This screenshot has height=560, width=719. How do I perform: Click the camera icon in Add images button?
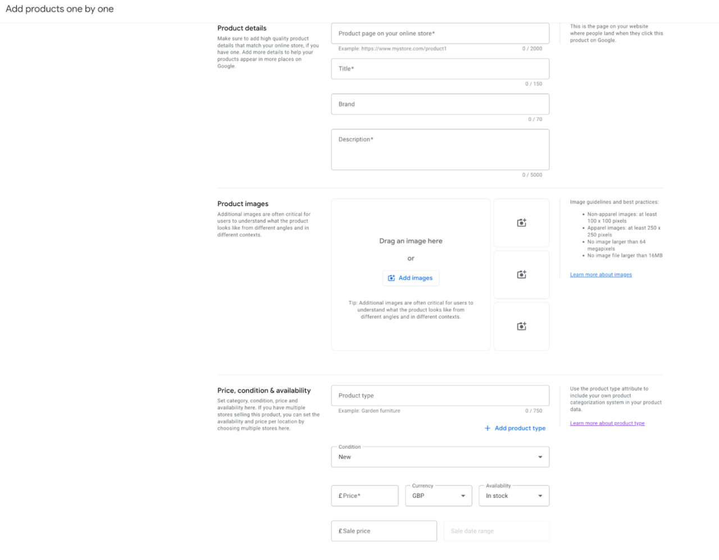pyautogui.click(x=392, y=278)
